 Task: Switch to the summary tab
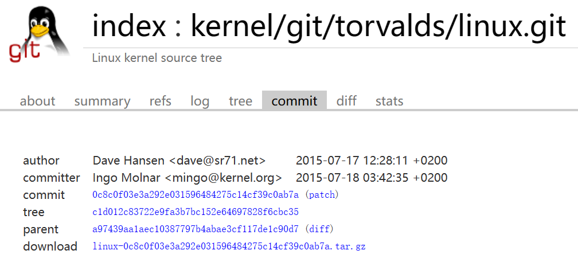pos(102,101)
